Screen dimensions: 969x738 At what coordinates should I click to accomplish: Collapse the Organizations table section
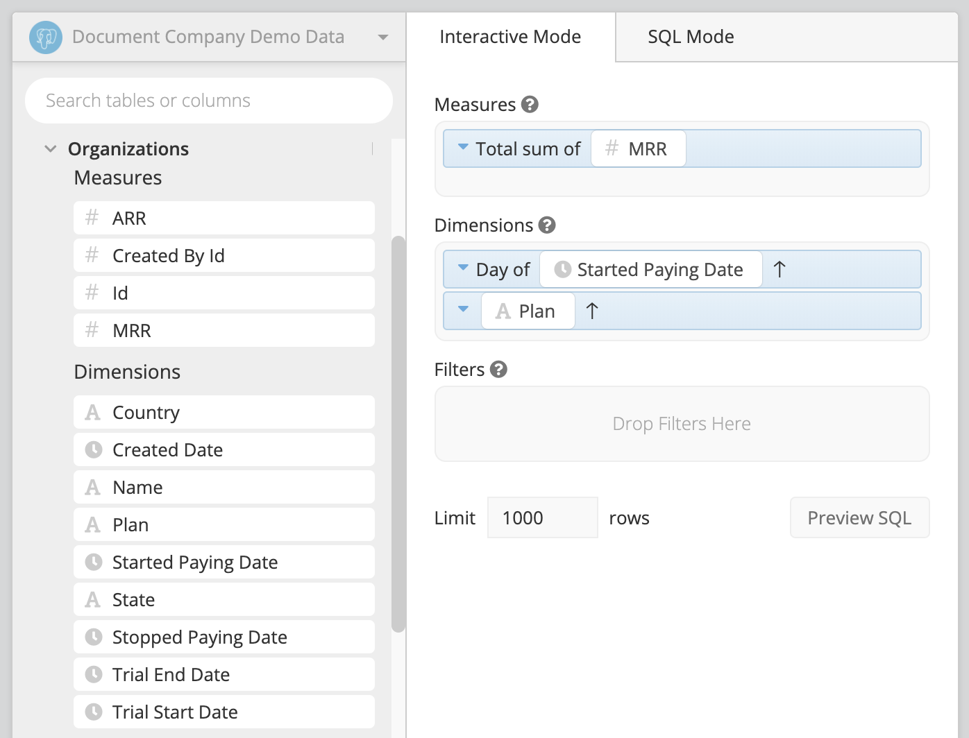(50, 148)
